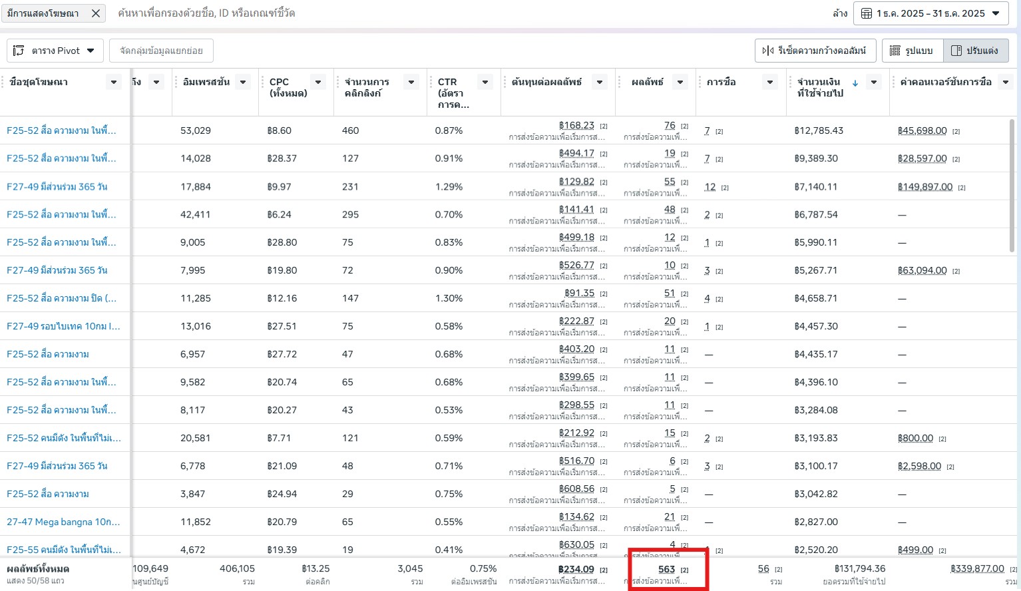Open การซื้อ column menu arrow
This screenshot has width=1021, height=591.
coord(770,82)
